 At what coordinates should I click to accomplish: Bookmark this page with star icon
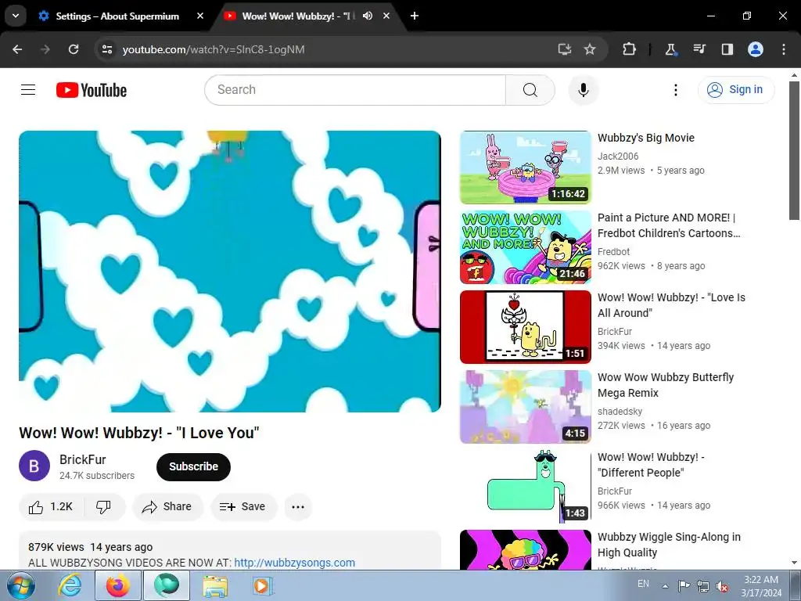[590, 49]
